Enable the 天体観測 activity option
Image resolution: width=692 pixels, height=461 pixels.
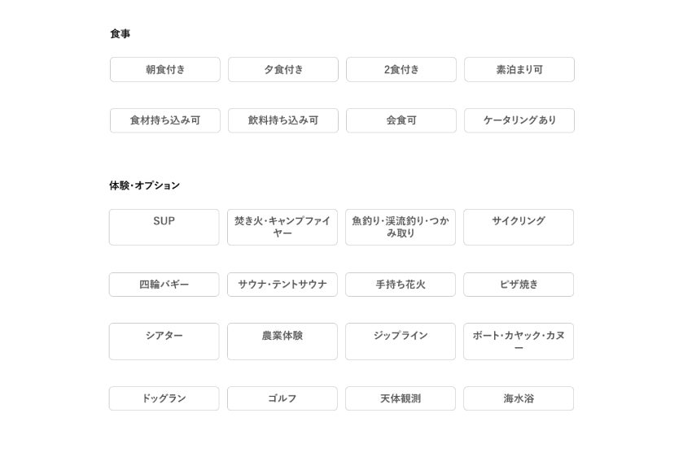[401, 398]
